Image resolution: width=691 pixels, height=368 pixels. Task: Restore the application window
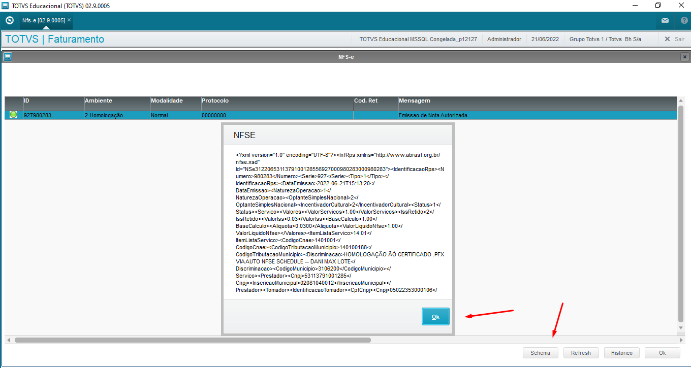658,6
